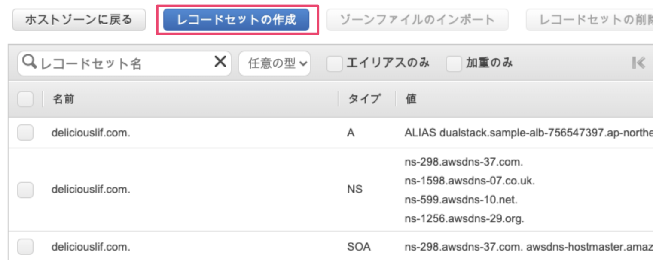This screenshot has height=260, width=653.
Task: Open the 任意の型 type dropdown
Action: point(275,63)
